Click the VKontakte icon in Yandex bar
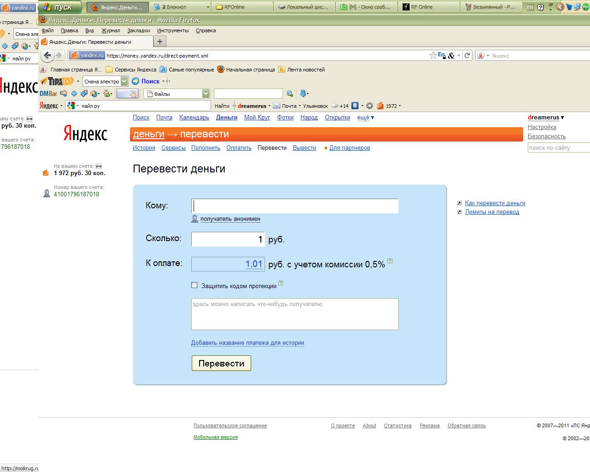 point(355,106)
